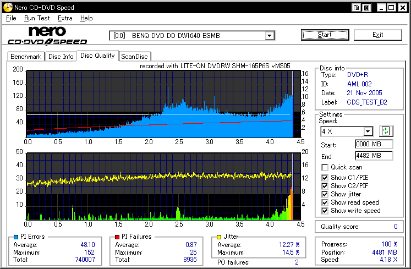Click the red PI Failures legend swatch
The width and height of the screenshot is (411, 269).
click(x=117, y=237)
